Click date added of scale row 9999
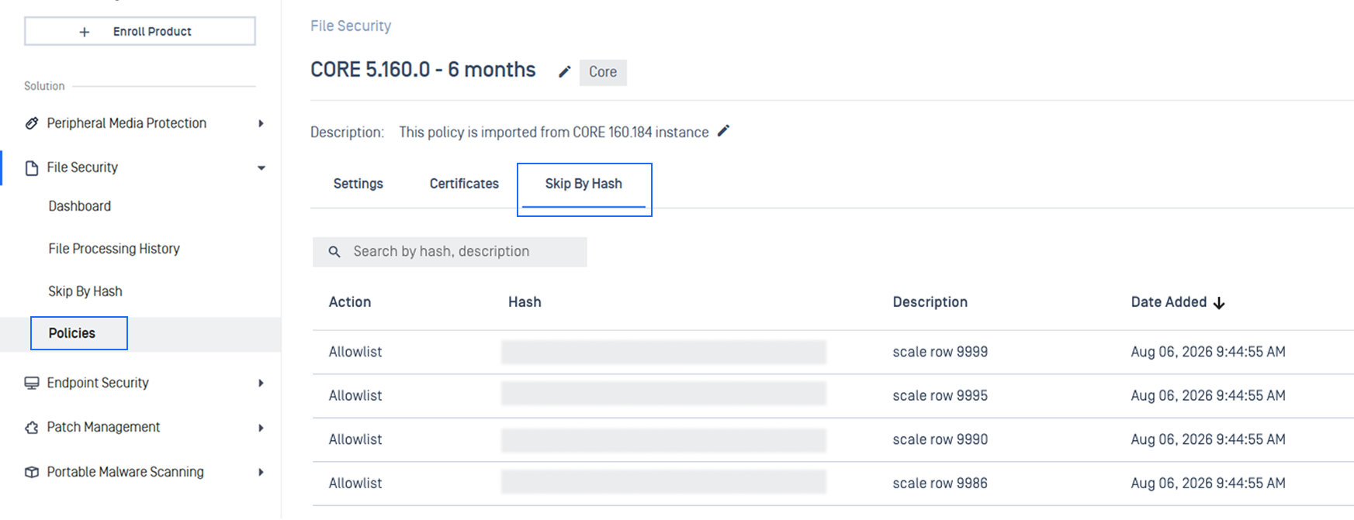1354x520 pixels. click(x=1208, y=352)
